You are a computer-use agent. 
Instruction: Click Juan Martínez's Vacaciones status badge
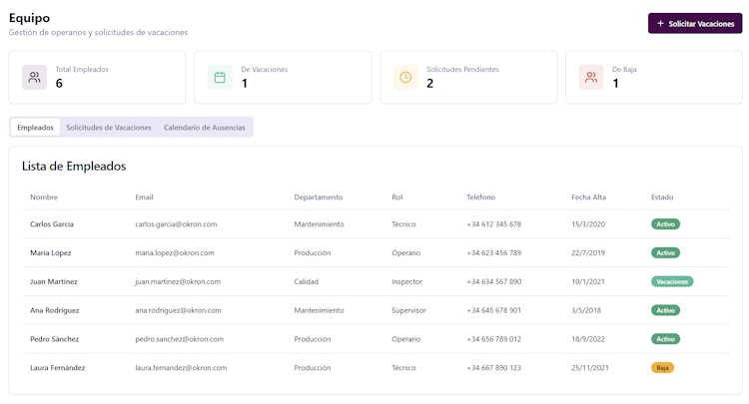click(x=672, y=281)
